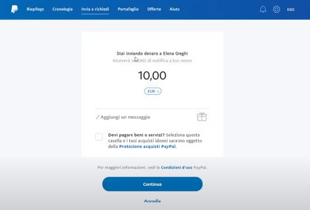
Task: Click the Continua button
Action: [153, 184]
